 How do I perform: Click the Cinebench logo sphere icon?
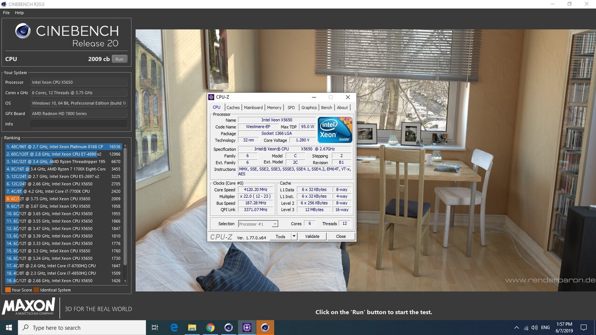(x=23, y=31)
